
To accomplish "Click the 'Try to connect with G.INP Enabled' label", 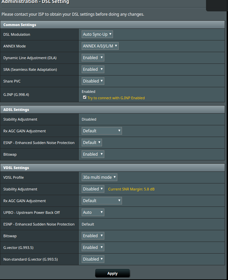I will (x=116, y=98).
